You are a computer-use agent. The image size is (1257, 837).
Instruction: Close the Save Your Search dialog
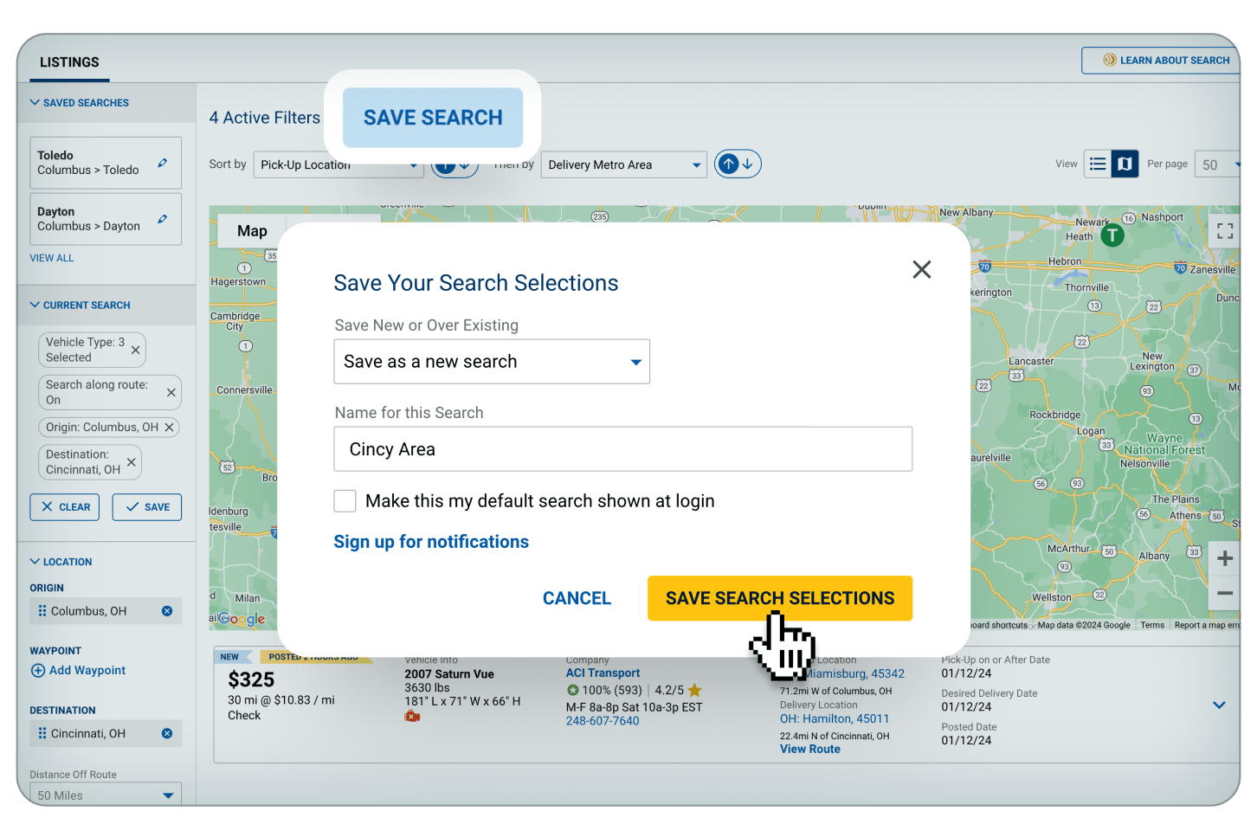[x=921, y=270]
